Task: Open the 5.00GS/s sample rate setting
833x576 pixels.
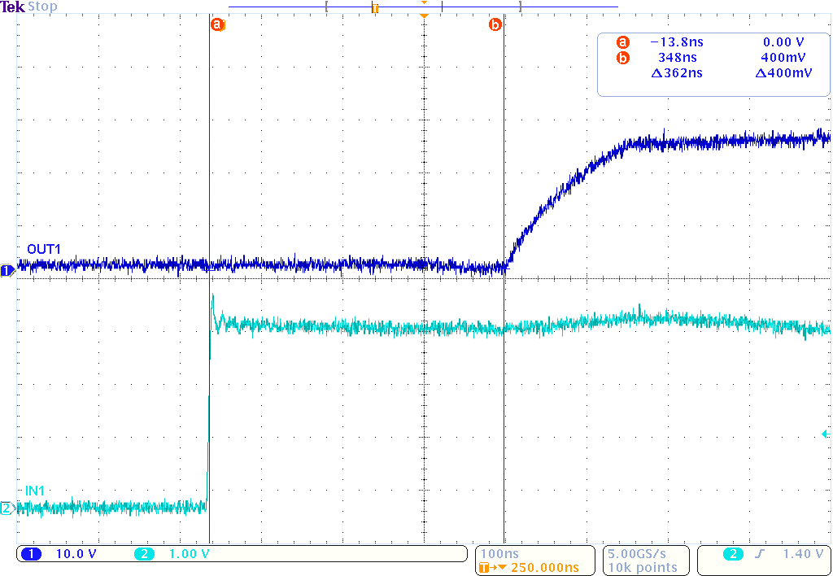Action: [x=643, y=553]
